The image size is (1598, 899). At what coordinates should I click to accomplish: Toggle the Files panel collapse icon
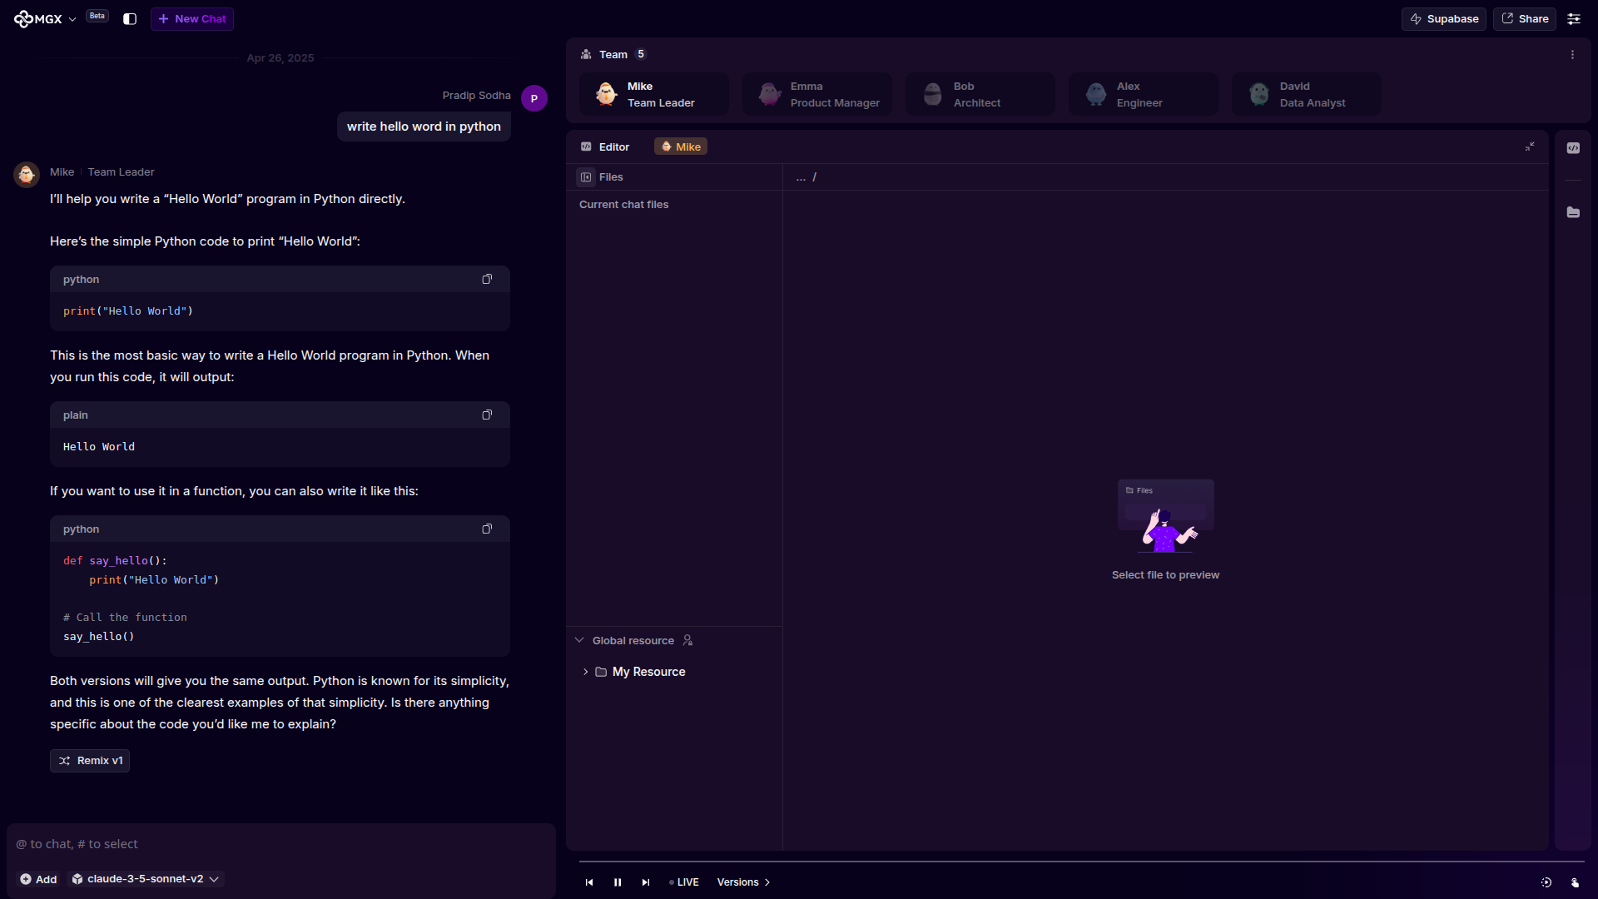click(x=586, y=177)
